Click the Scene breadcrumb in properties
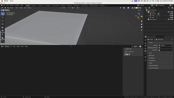174x98 pixels. pyautogui.click(x=150, y=39)
